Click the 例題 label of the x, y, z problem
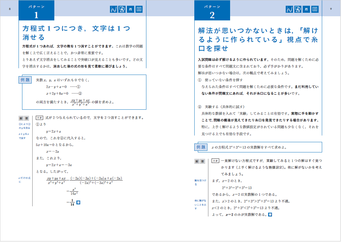Image resolution: width=341 pixels, height=242 pixels. pyautogui.click(x=25, y=80)
